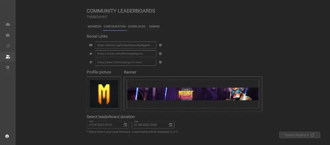Viewport: 330px width, 145px height.
Task: Click the website globe icon
Action: point(91,62)
